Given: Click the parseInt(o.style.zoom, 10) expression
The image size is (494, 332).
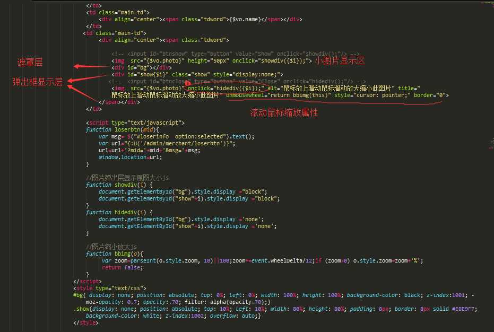Looking at the screenshot, I should tap(172, 260).
